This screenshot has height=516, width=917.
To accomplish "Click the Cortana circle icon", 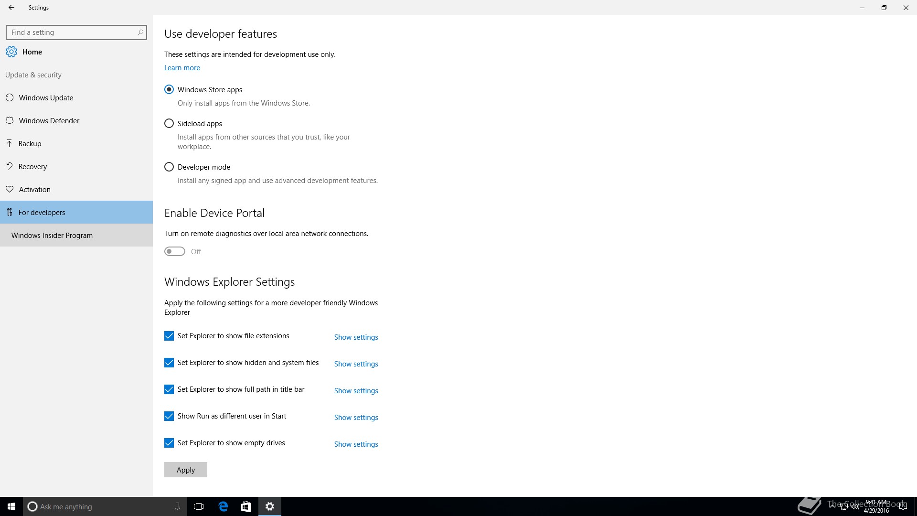I will pos(32,506).
